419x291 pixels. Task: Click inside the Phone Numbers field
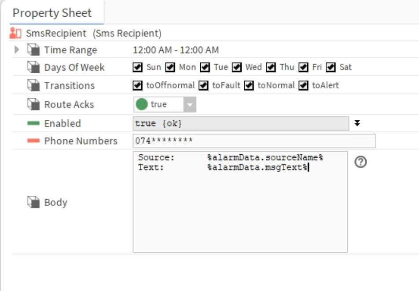(x=254, y=141)
